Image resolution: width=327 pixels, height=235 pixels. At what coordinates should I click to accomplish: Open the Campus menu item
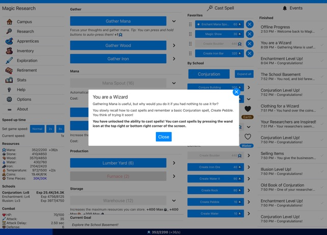[34, 22]
